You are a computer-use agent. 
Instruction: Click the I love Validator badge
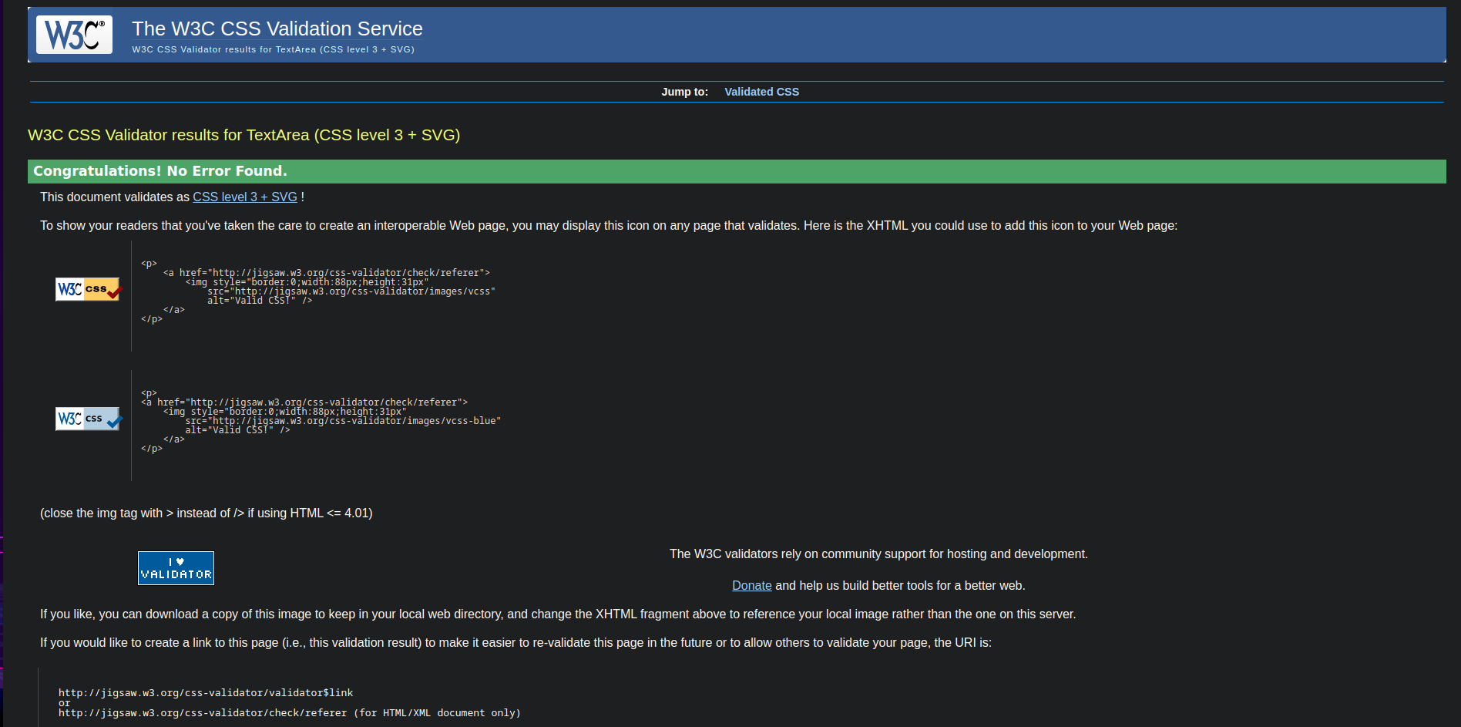coord(176,568)
